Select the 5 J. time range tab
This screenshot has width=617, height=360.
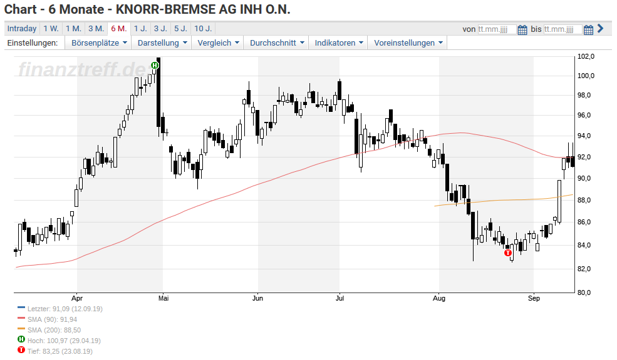tap(181, 29)
